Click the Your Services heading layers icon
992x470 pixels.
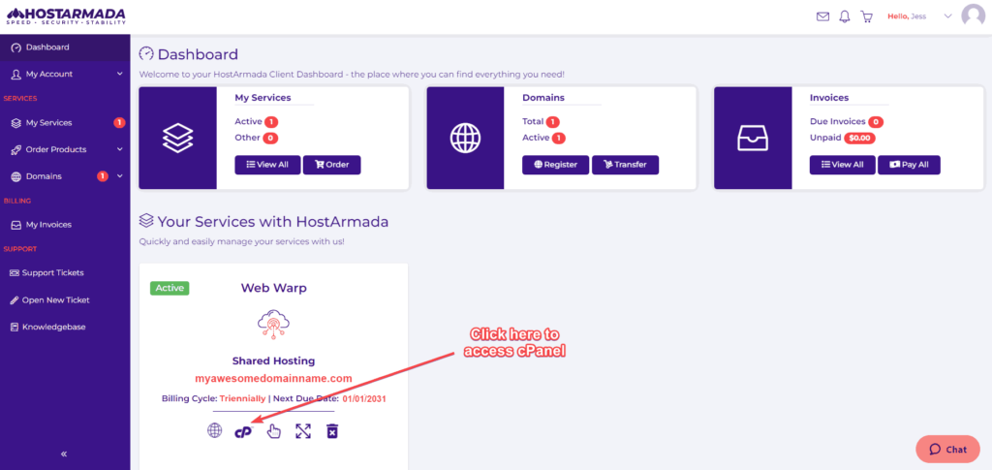tap(146, 221)
